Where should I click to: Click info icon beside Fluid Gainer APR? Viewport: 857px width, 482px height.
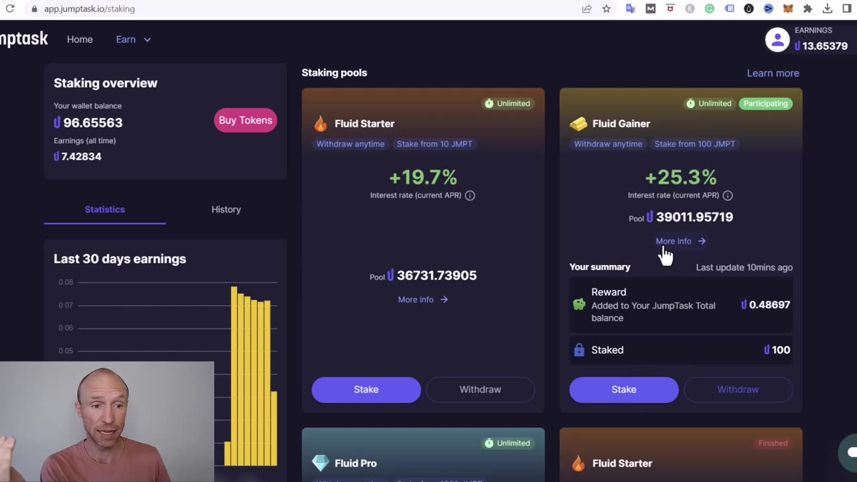pyautogui.click(x=728, y=195)
